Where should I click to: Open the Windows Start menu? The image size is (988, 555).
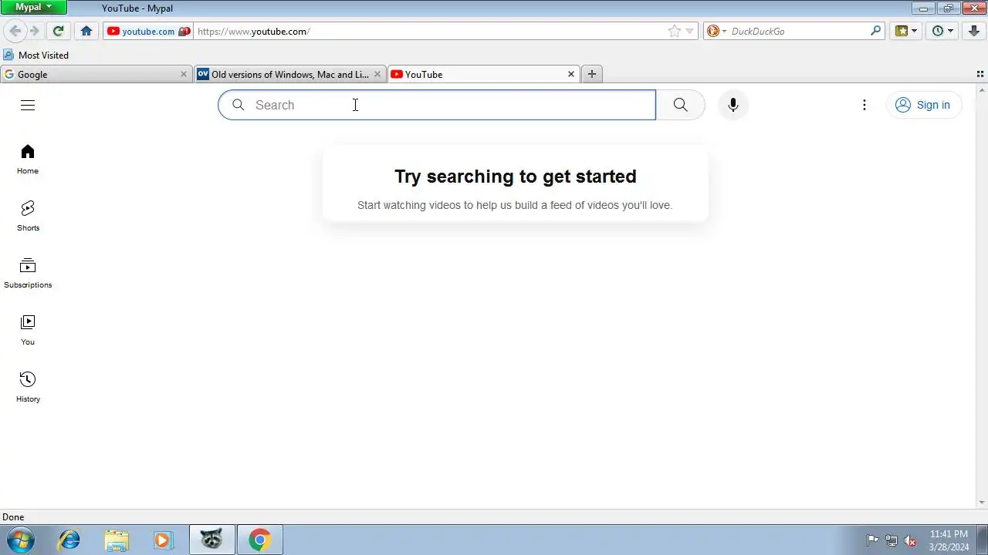[x=21, y=540]
